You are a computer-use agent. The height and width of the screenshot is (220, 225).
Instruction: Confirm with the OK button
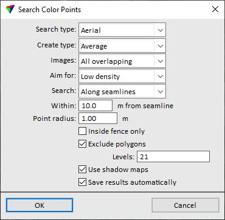40,205
